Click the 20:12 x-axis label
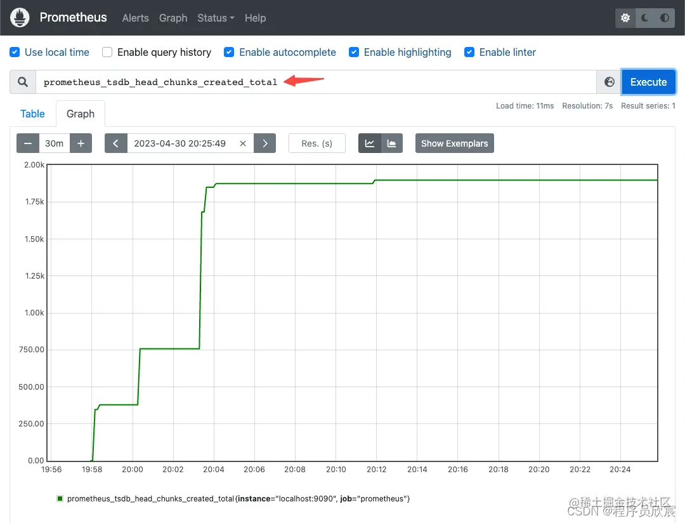Screen dimensions: 685x523 [x=377, y=469]
